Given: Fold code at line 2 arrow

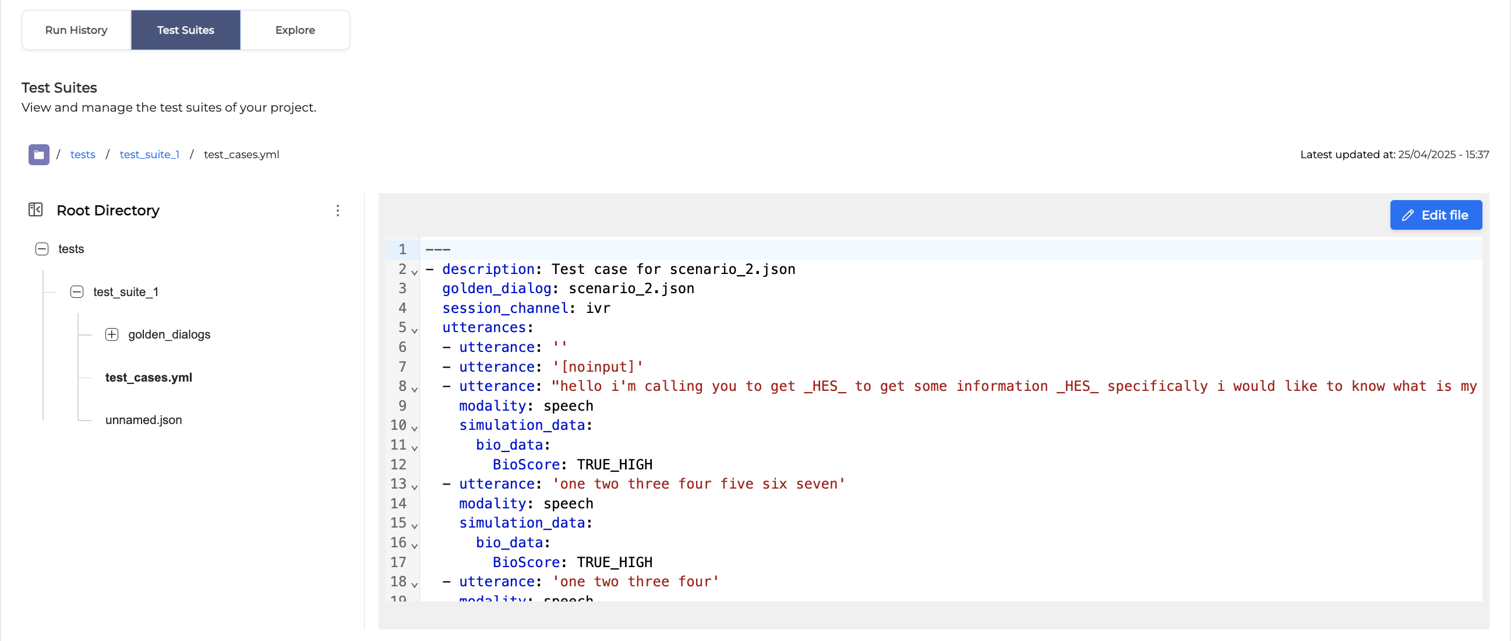Looking at the screenshot, I should coord(414,272).
